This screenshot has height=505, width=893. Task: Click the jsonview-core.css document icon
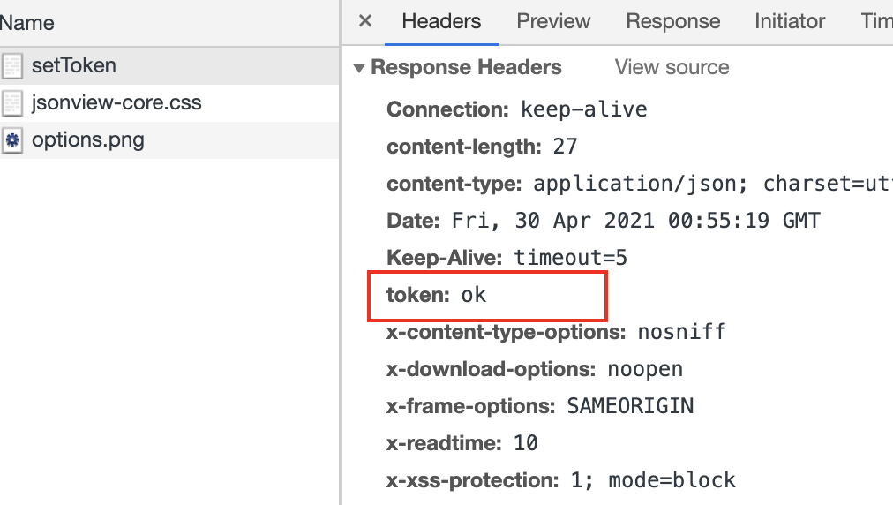(x=12, y=103)
